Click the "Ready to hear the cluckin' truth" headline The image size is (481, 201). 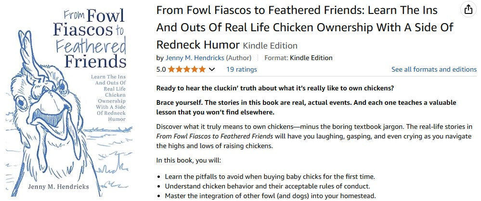point(275,88)
